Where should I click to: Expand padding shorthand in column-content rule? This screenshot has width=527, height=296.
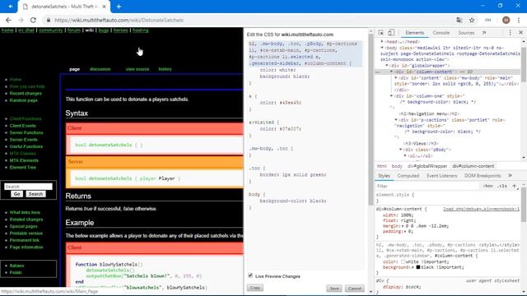pyautogui.click(x=404, y=232)
